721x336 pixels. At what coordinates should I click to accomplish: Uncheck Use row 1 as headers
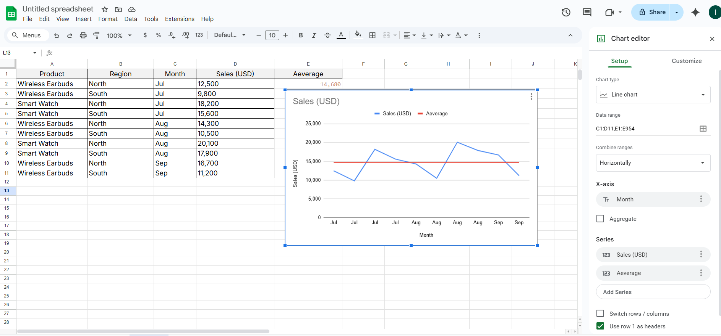click(x=600, y=326)
